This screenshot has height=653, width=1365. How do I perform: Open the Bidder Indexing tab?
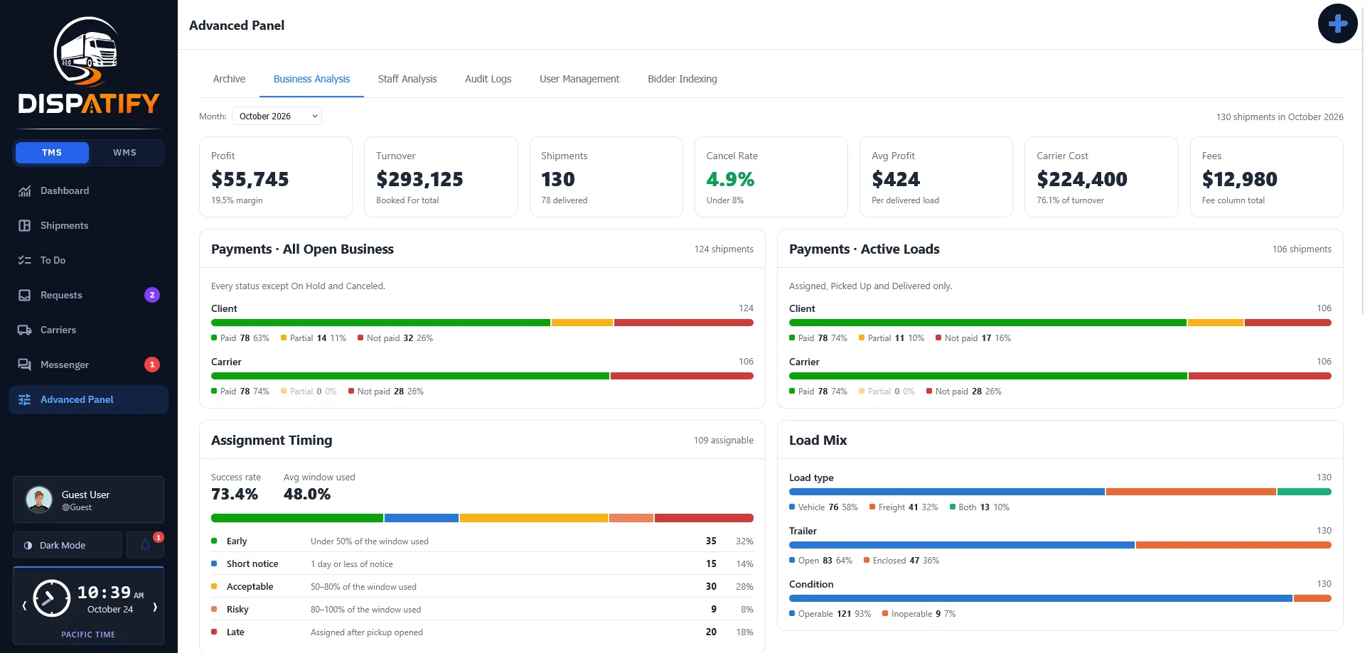click(x=682, y=79)
